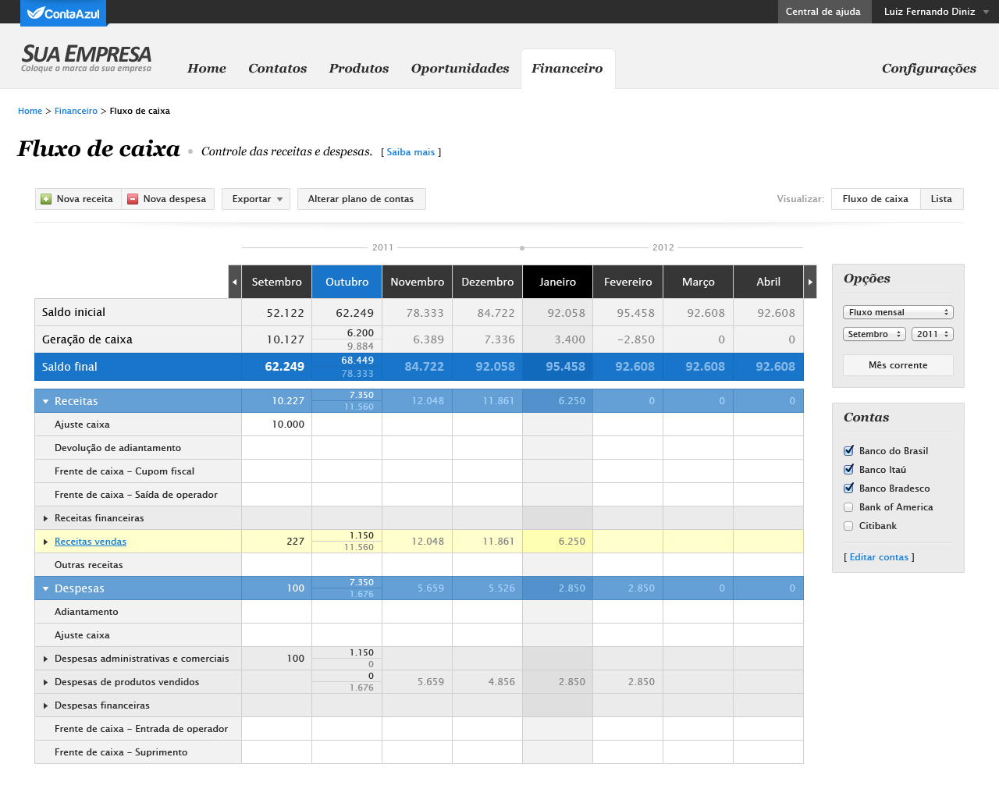Image resolution: width=999 pixels, height=796 pixels.
Task: Collapse the Despesas section
Action: click(44, 588)
